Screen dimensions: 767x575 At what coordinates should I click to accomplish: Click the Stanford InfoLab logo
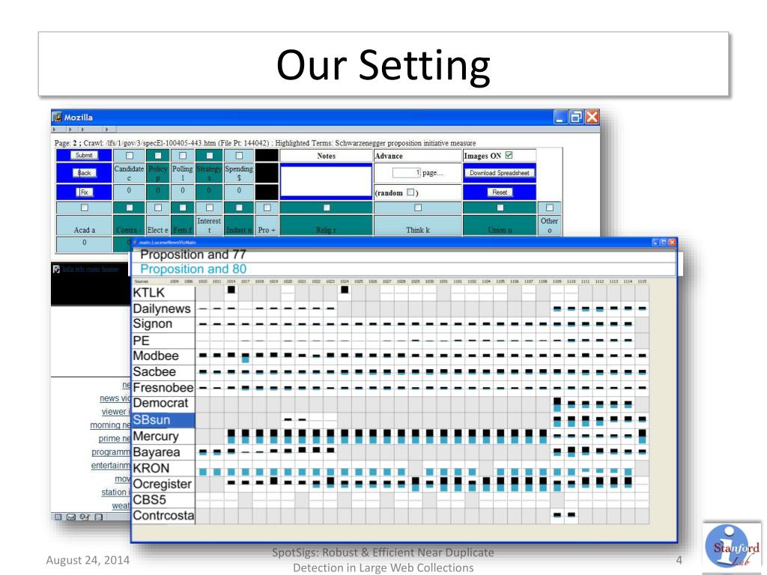(x=732, y=546)
